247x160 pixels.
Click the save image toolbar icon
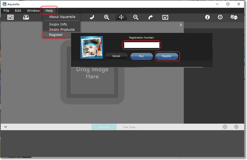(x=26, y=17)
